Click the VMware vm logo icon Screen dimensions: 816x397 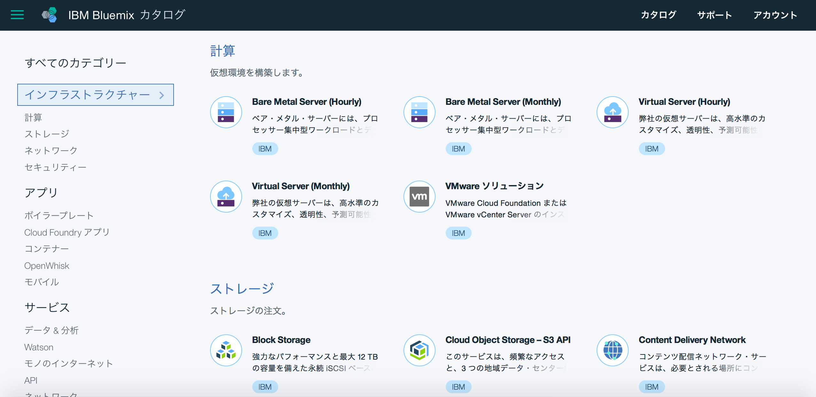tap(420, 197)
